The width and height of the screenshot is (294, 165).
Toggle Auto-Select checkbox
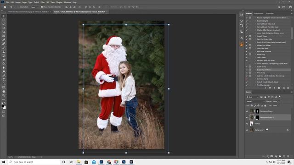(x=18, y=7)
